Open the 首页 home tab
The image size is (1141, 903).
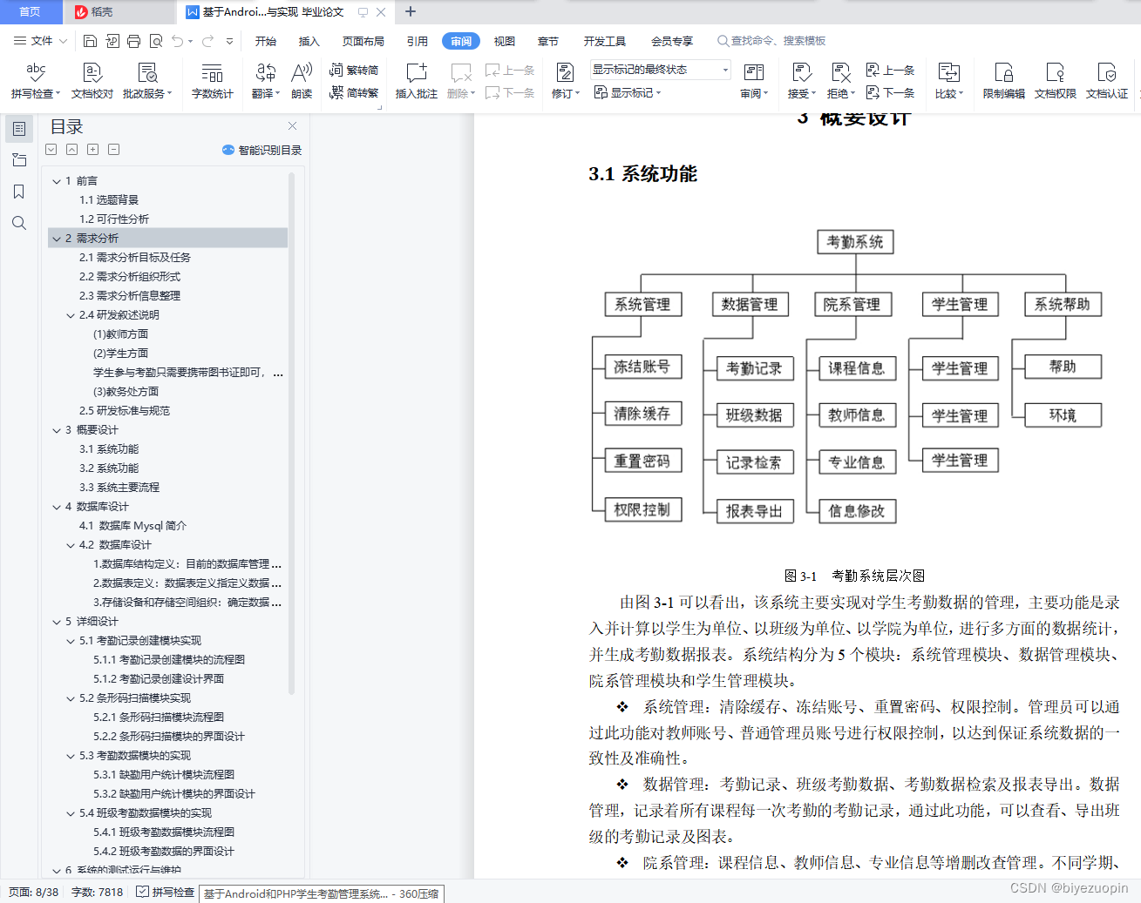coord(30,12)
